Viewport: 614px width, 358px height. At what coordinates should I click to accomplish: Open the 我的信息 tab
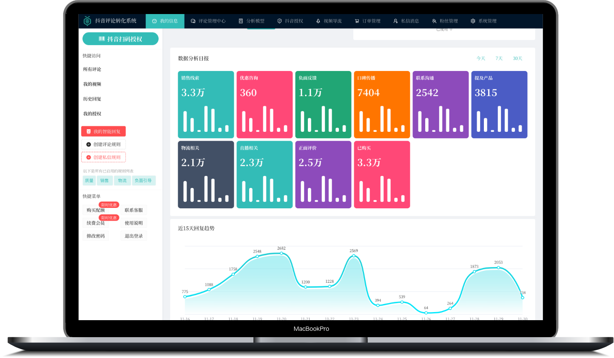tap(165, 21)
